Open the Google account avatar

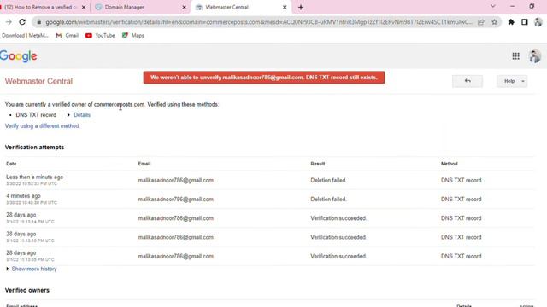point(534,56)
